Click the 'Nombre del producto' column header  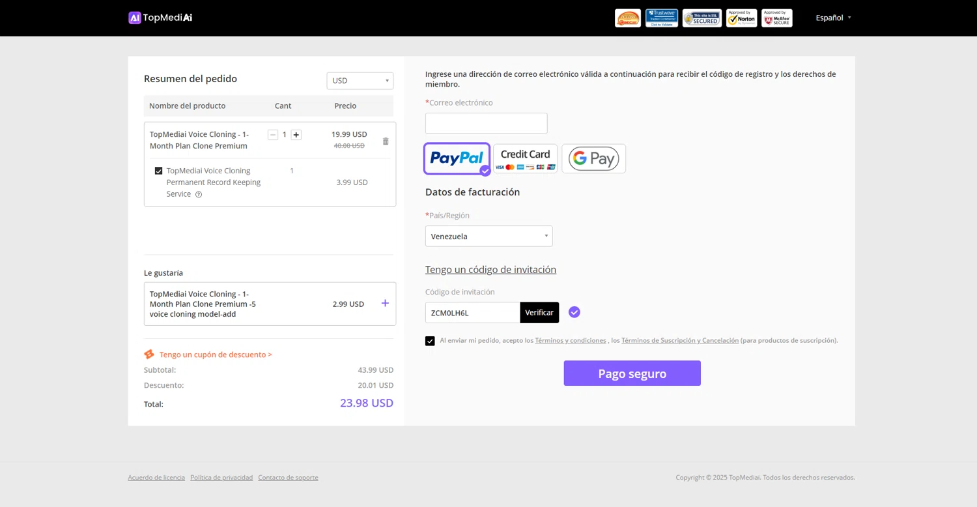point(188,106)
